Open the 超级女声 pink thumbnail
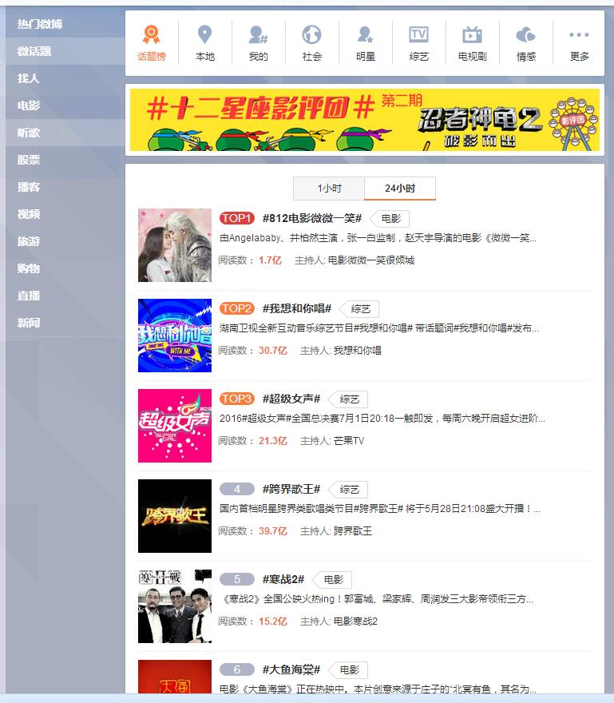614x703 pixels. [175, 426]
